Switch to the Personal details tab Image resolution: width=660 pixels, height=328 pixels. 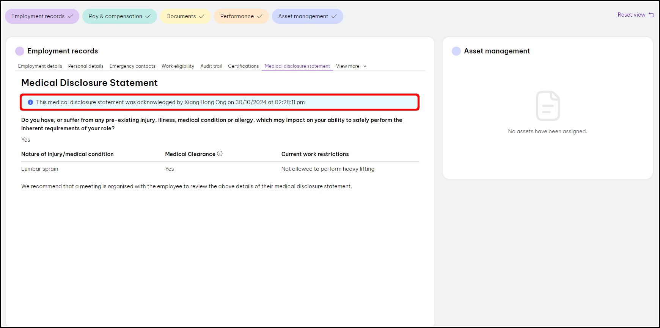[x=86, y=66]
